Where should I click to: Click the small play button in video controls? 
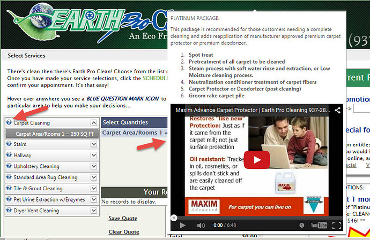[x=182, y=226]
